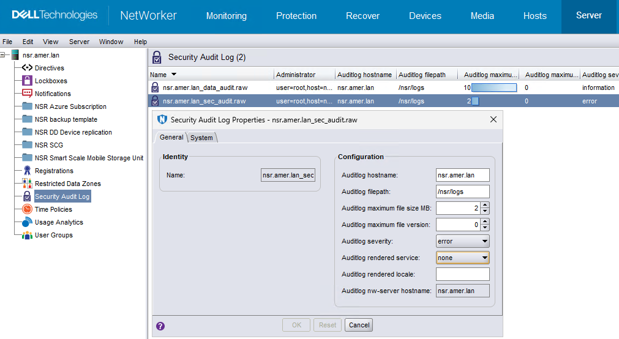Expand the Auditlog rendered service dropdown
619x339 pixels.
484,258
